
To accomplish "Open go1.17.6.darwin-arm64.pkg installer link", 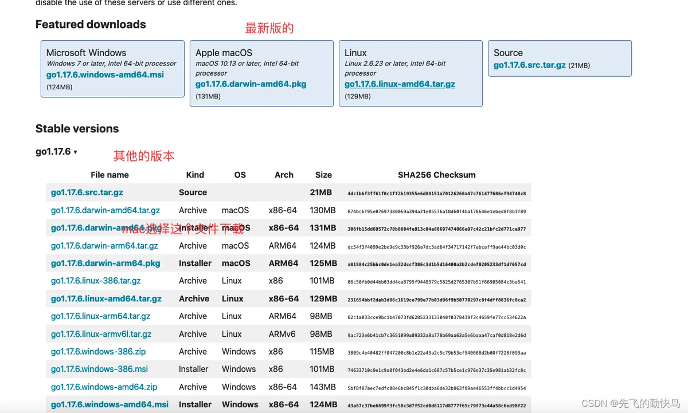I will click(105, 263).
